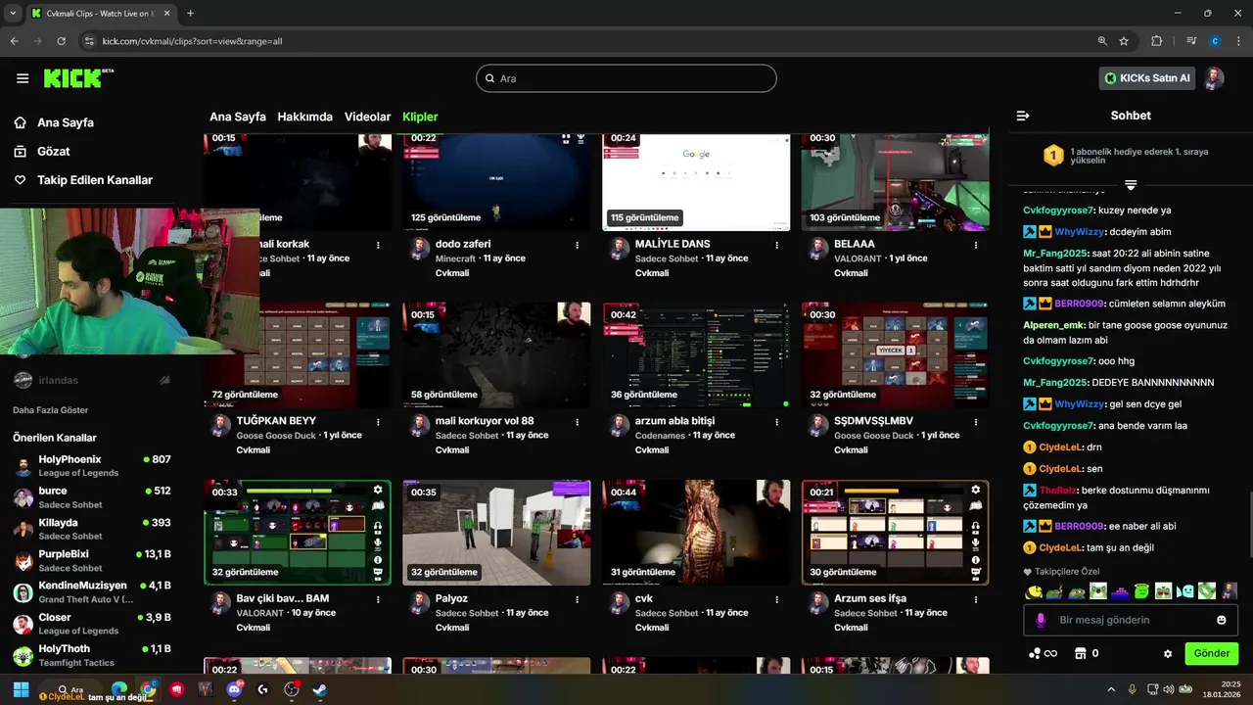Insert the green halo blob emote

point(1141,591)
